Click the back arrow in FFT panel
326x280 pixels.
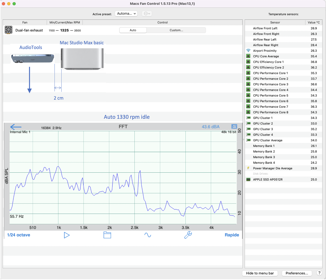pos(16,127)
